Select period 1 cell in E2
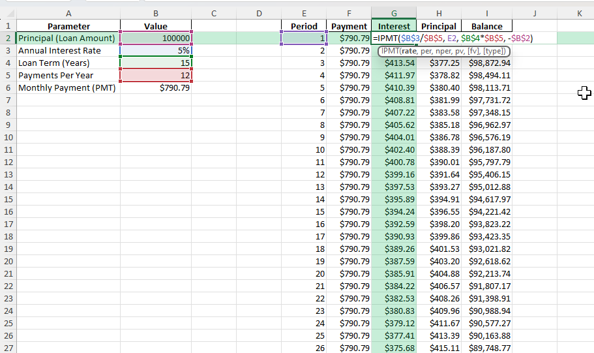 (304, 38)
